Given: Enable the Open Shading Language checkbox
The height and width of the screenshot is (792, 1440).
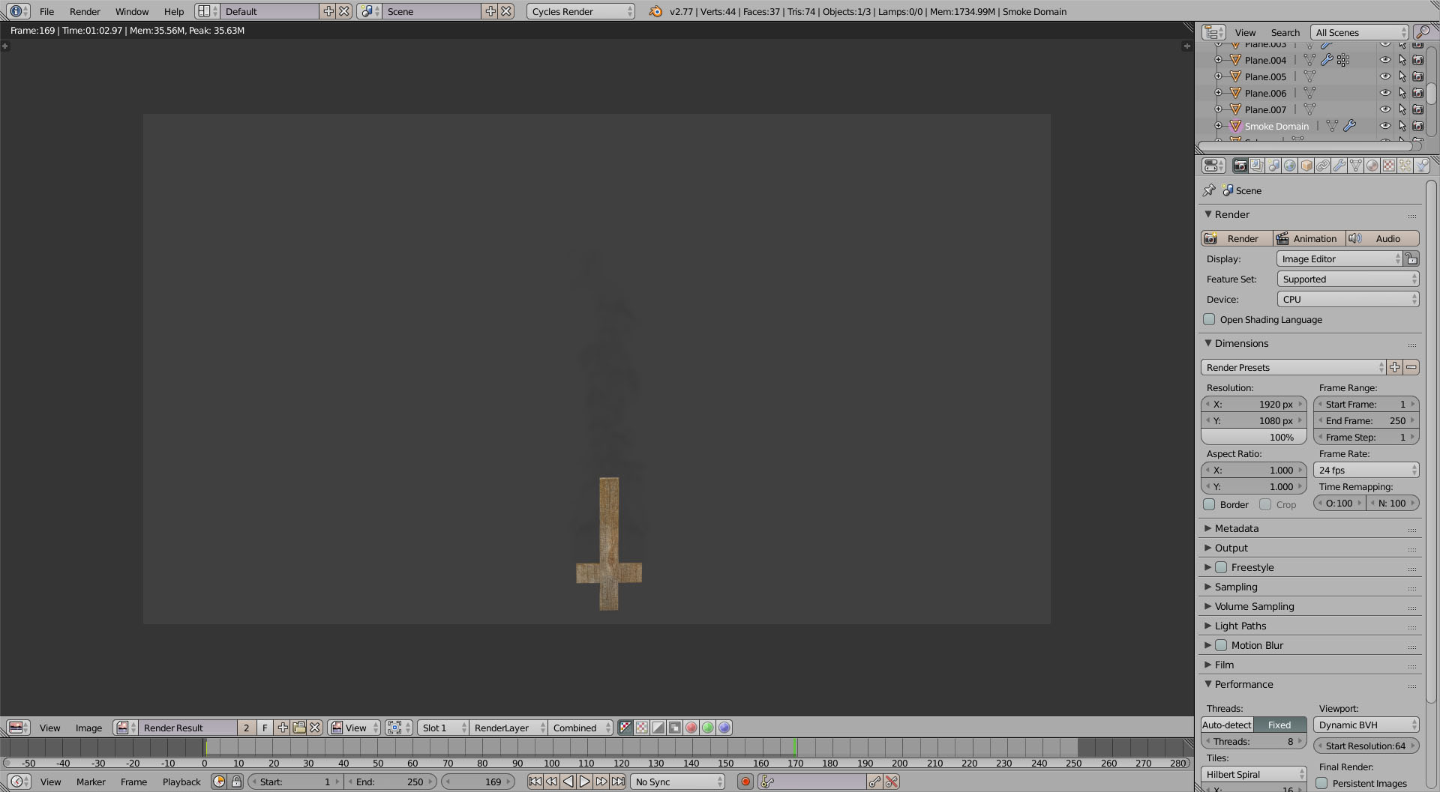Looking at the screenshot, I should click(x=1209, y=319).
